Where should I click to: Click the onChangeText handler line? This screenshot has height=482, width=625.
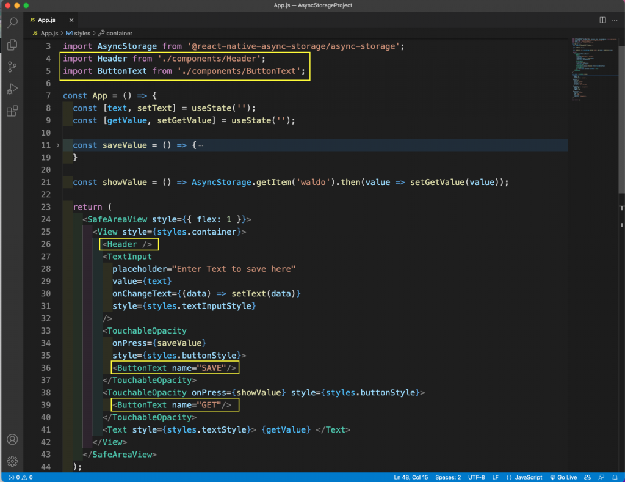(x=206, y=294)
